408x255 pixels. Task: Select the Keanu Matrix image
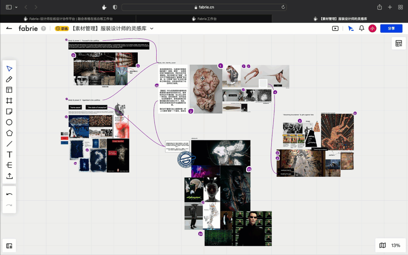point(252,229)
